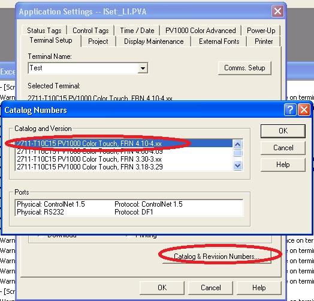Cancel the Application Settings window

pos(211,288)
